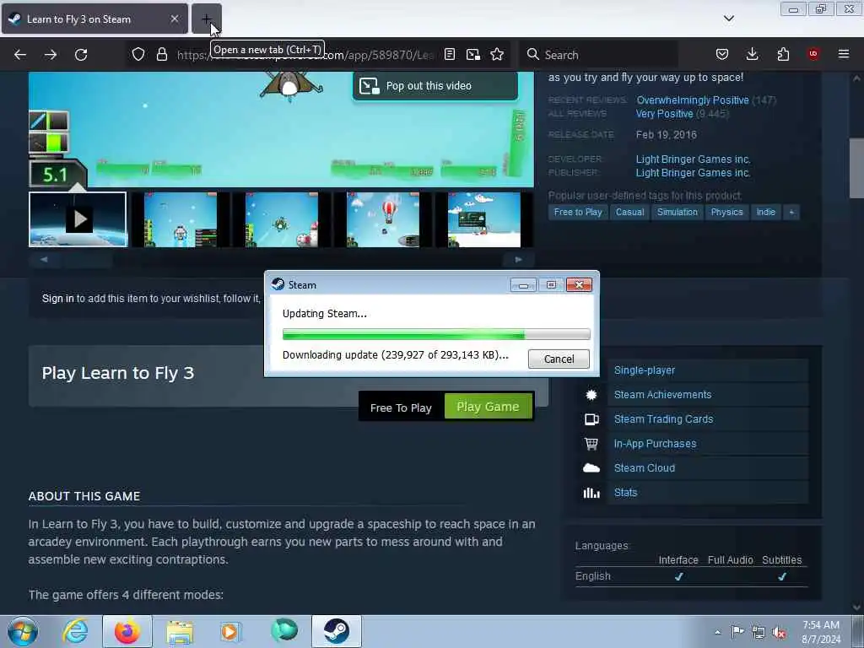Open developer Light Bringer Games inc. link
864x648 pixels.
pos(694,159)
